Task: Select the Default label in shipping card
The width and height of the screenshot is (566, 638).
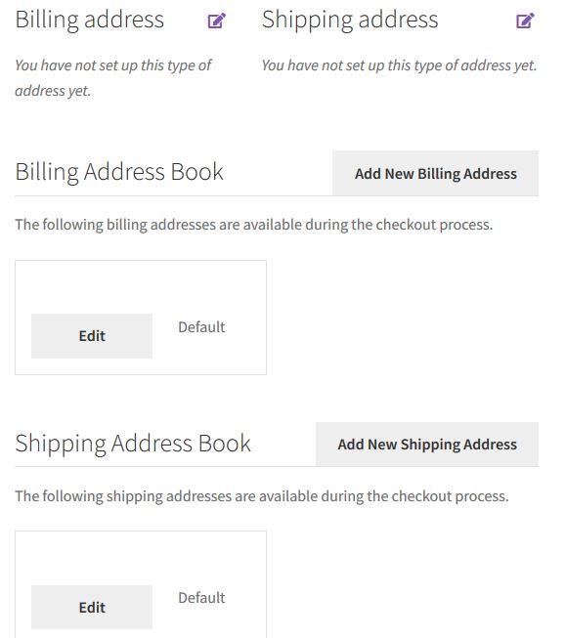Action: [x=201, y=598]
